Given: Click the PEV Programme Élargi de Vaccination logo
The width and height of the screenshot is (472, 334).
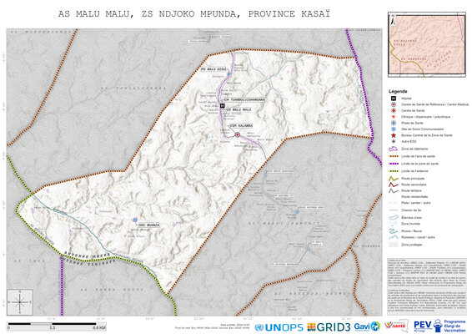Looking at the screenshot, I should [439, 326].
